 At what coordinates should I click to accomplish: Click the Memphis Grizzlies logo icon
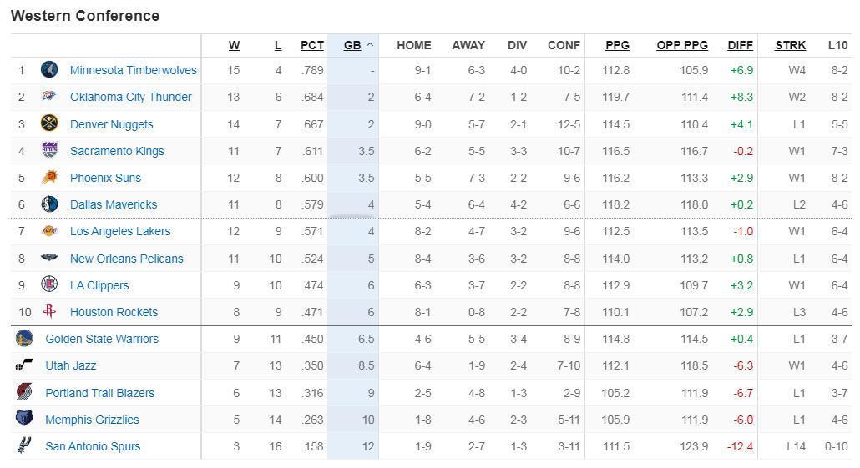click(x=24, y=420)
